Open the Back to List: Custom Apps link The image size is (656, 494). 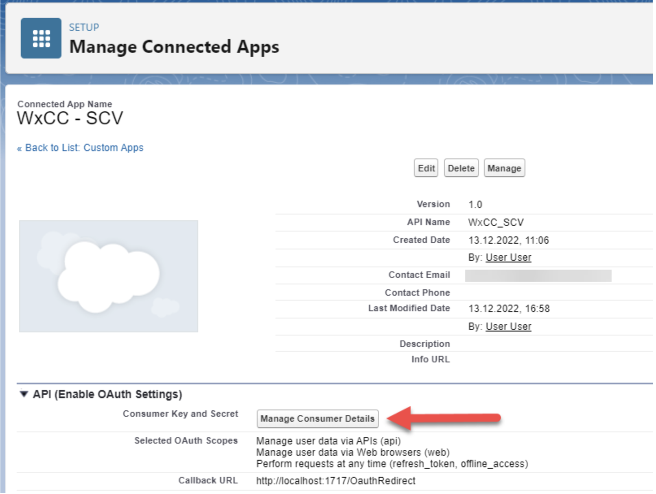click(x=80, y=147)
